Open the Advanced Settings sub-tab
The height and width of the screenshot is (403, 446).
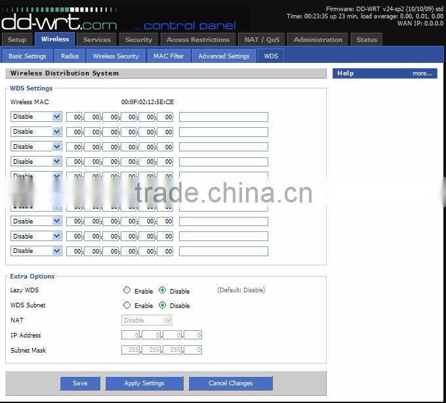coord(224,56)
